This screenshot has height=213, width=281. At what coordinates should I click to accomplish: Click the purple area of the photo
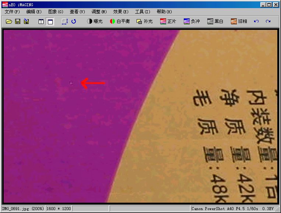(55, 129)
